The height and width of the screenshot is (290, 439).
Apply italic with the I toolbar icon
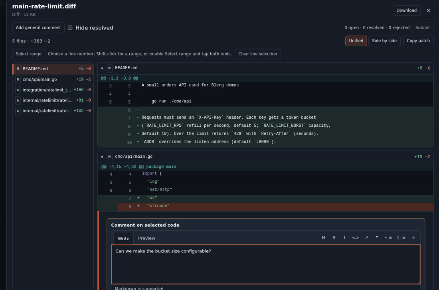point(344,238)
